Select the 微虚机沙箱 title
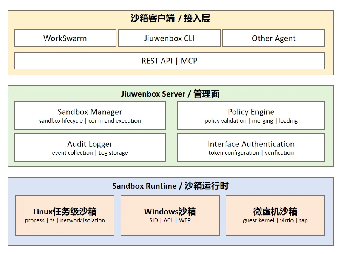The image size is (343, 254). coord(275,212)
